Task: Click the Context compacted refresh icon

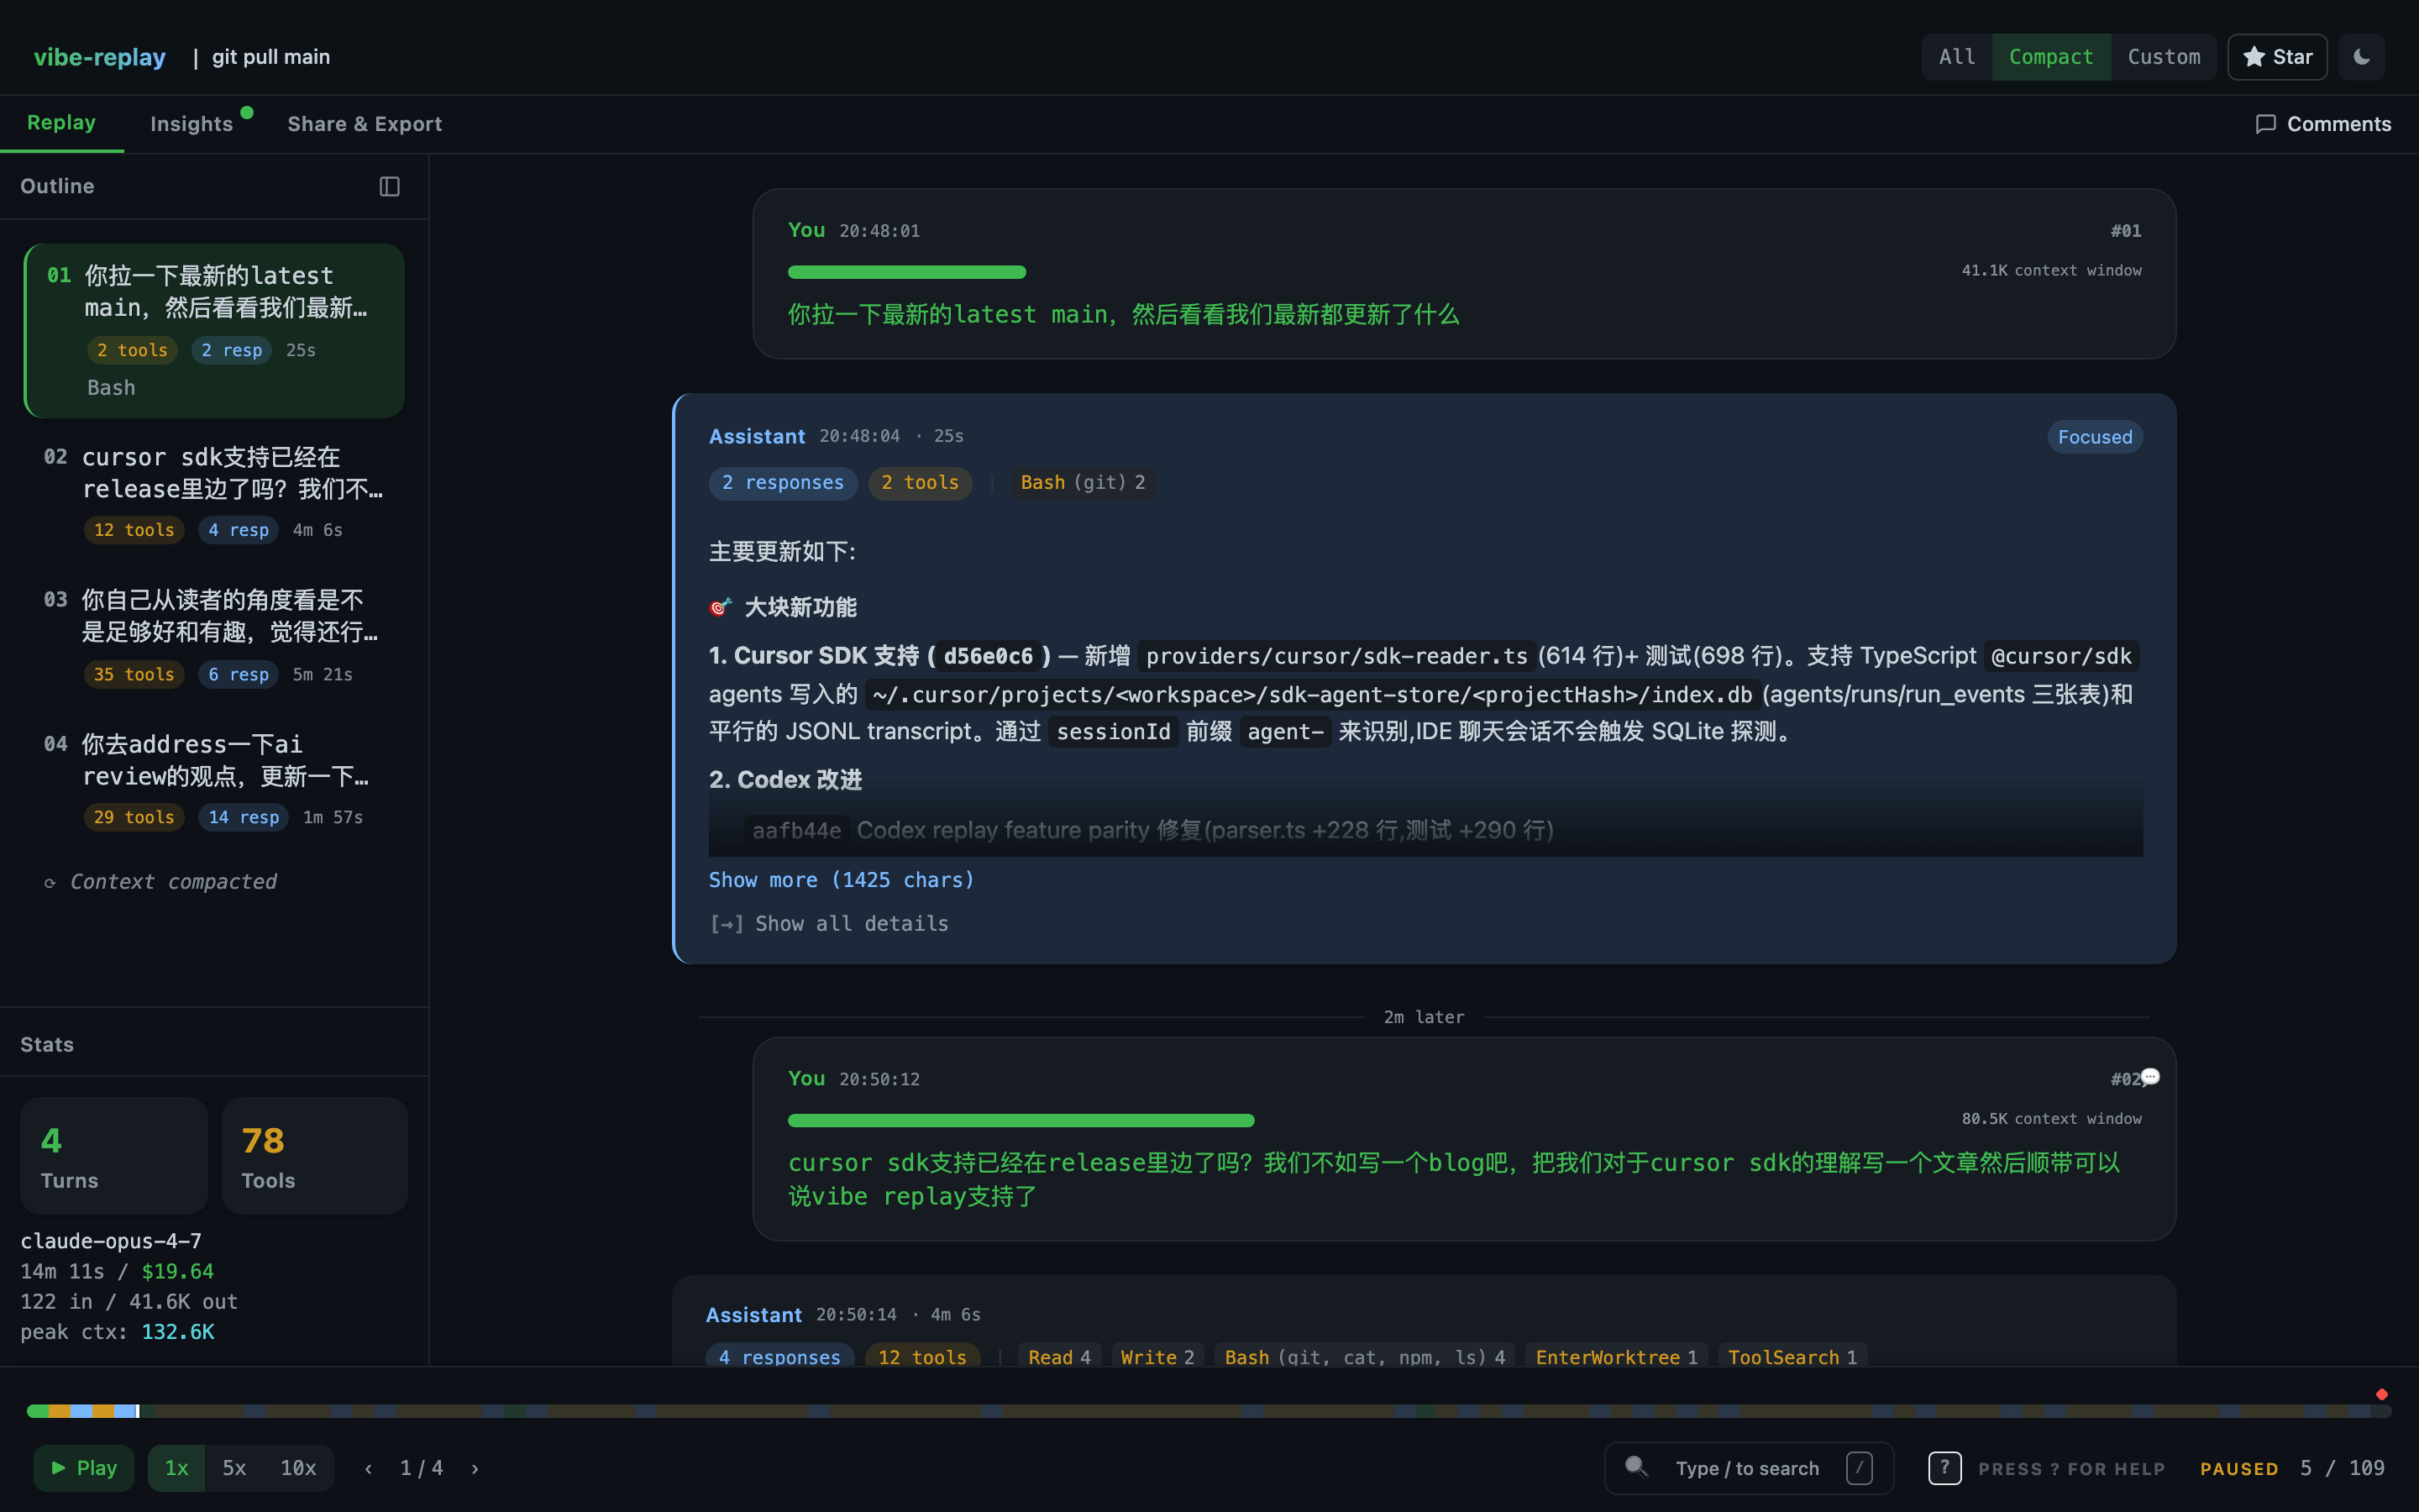Action: tap(50, 883)
